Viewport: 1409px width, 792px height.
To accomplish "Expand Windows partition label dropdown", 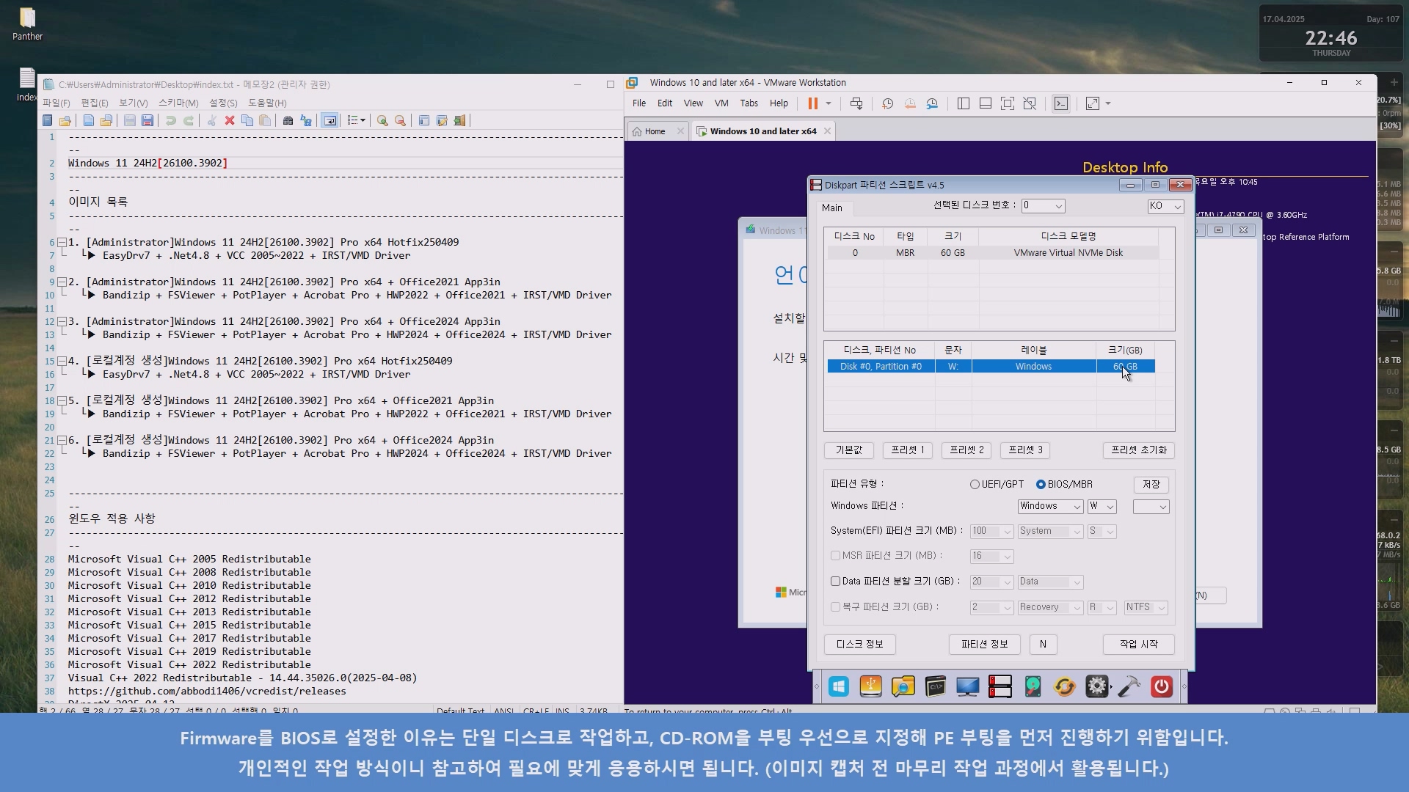I will pyautogui.click(x=1077, y=507).
